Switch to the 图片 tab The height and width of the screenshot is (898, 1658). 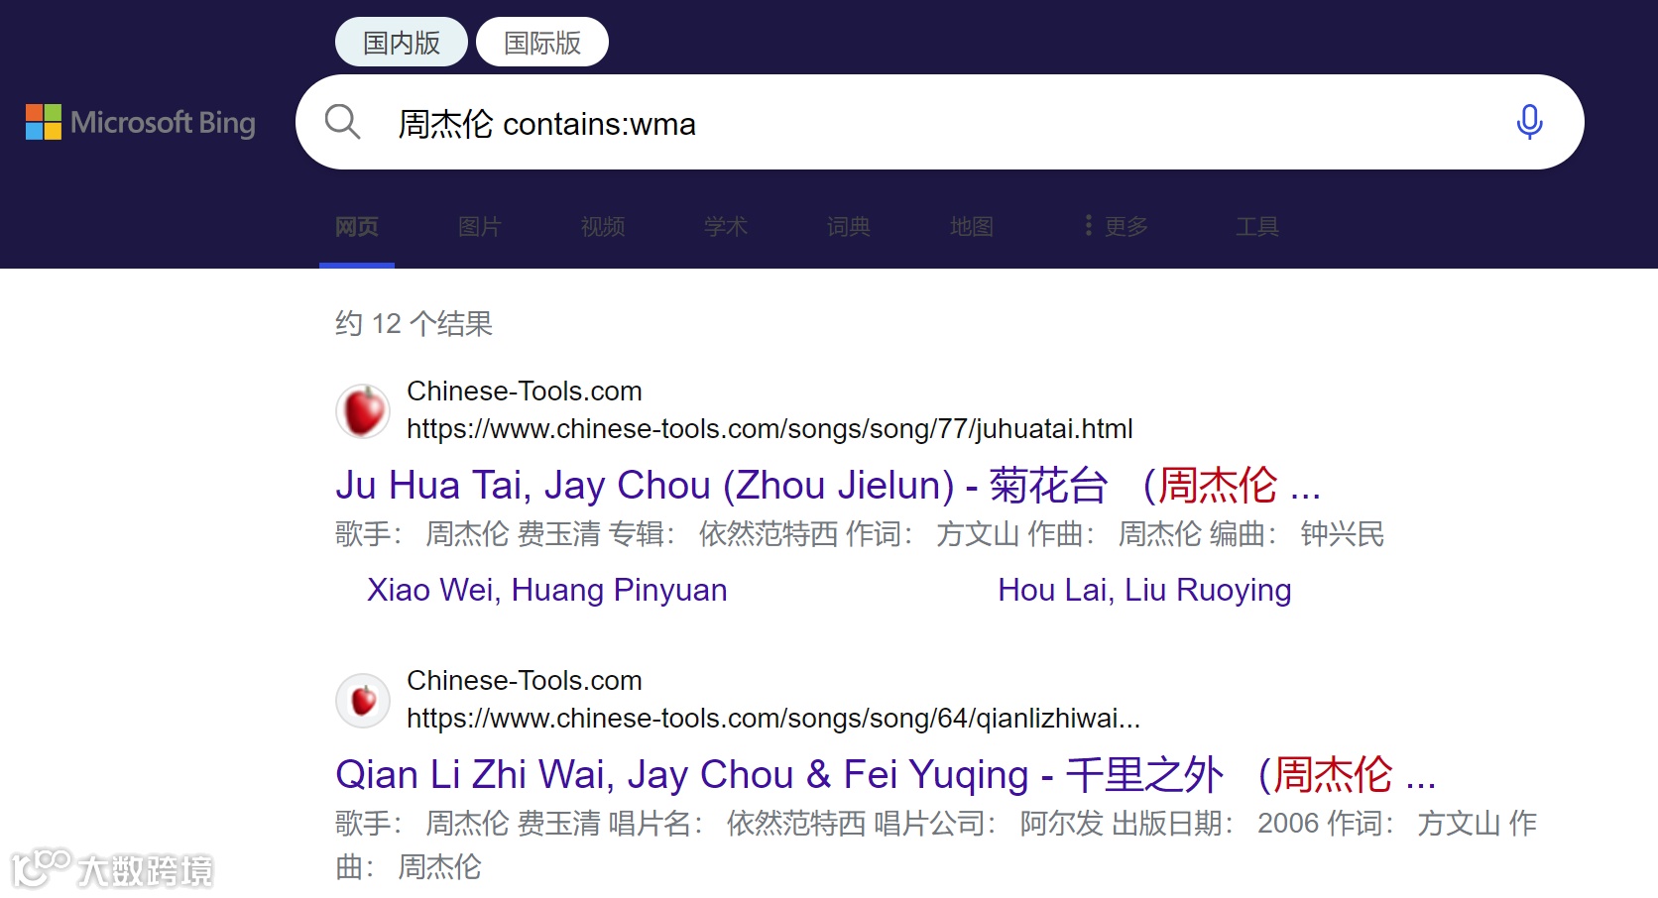click(479, 226)
